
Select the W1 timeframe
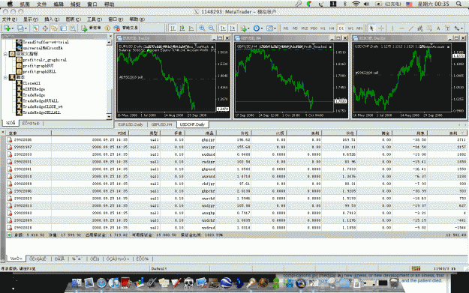point(350,28)
